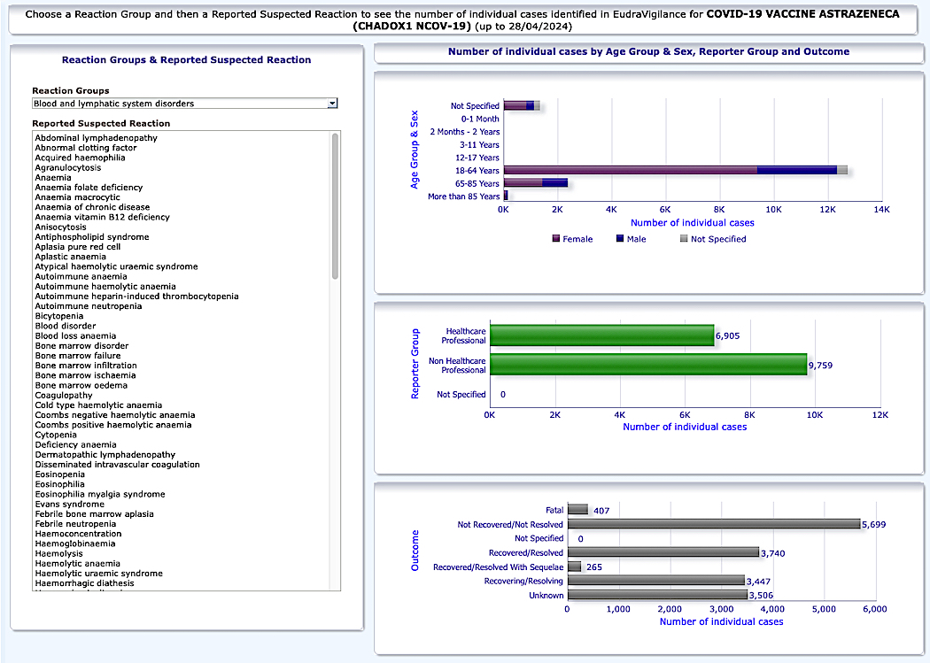Select 'Cold type haemolytic anaemia'
Image resolution: width=930 pixels, height=663 pixels.
pos(97,405)
